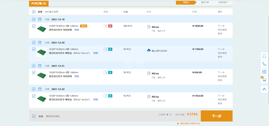The width and height of the screenshot is (269, 126).
Task: Open the QR code icon in sidebar
Action: [264, 72]
